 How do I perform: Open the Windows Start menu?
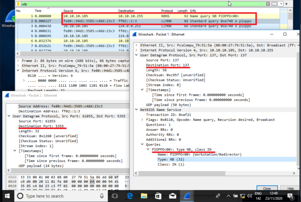(x=7, y=196)
